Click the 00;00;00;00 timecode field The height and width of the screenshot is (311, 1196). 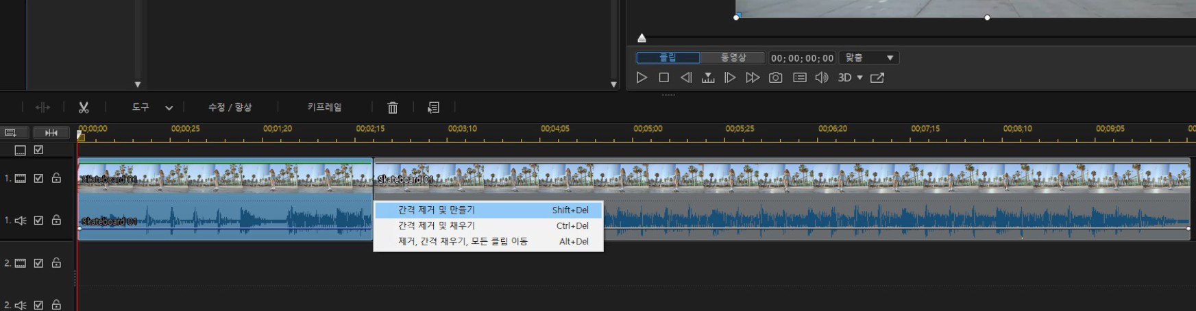[x=802, y=58]
